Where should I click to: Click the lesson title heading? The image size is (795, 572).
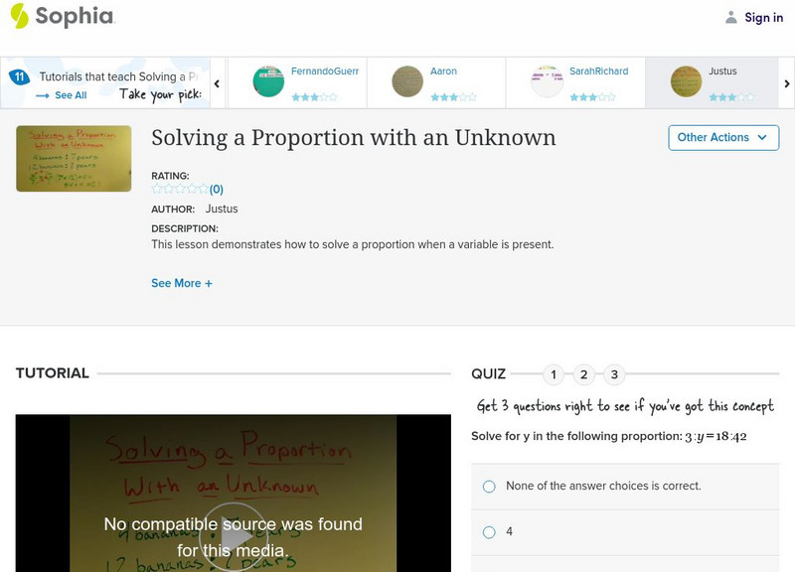(354, 138)
